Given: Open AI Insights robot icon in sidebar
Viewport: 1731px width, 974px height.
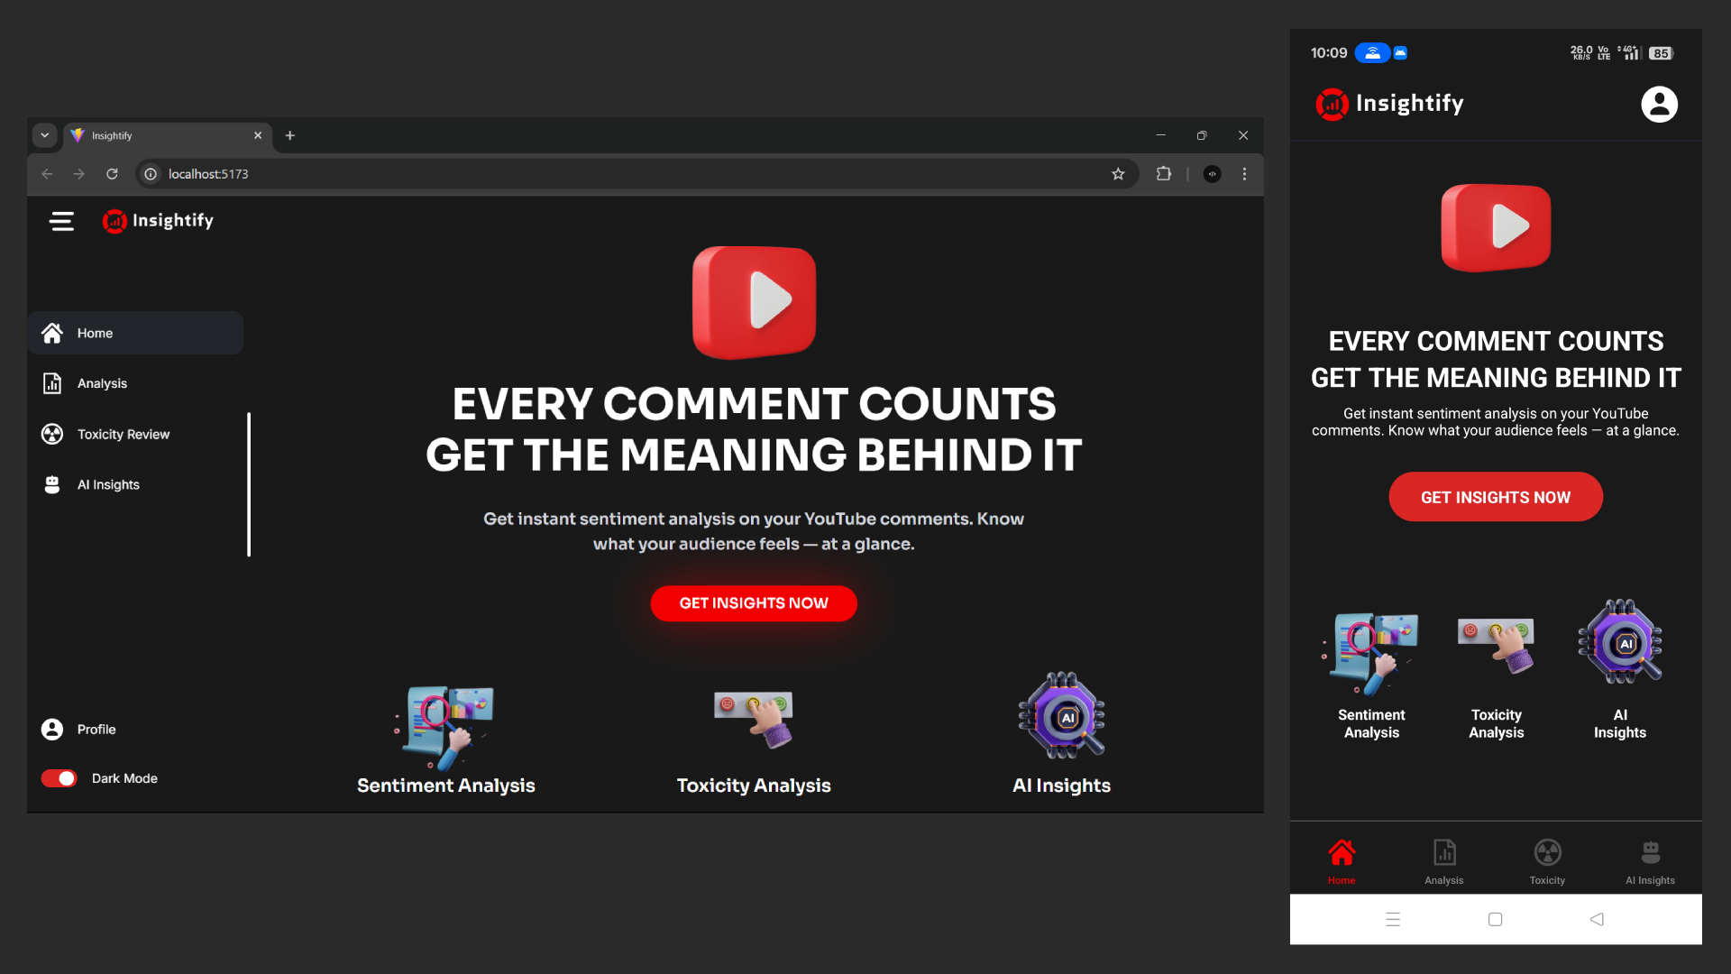Looking at the screenshot, I should 52,484.
